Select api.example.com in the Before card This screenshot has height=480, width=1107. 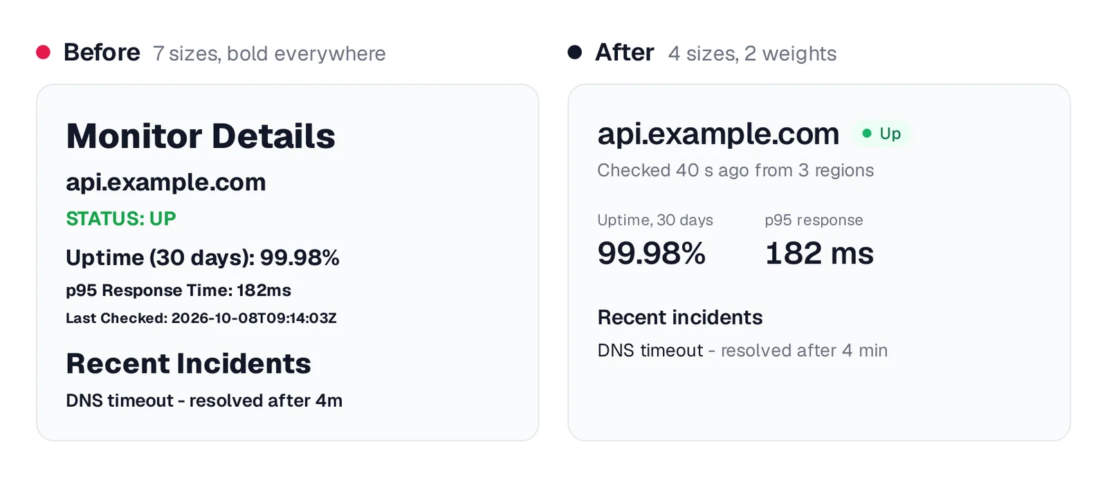point(166,183)
